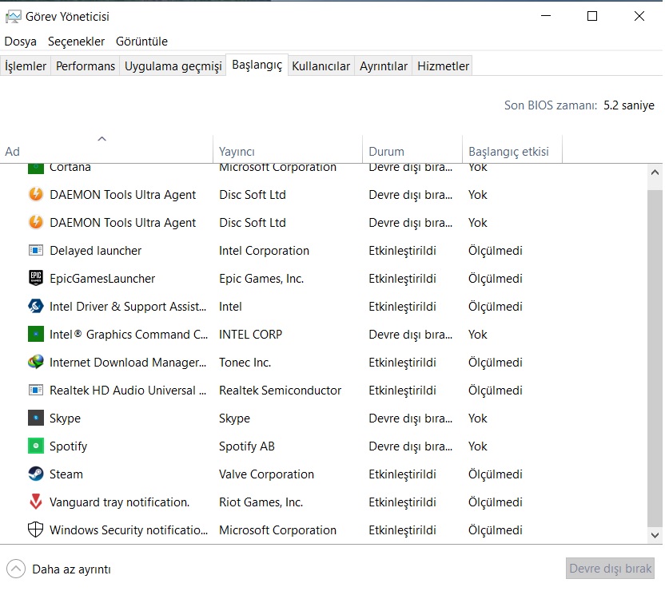Click the Valve Corporation publisher cell
The width and height of the screenshot is (665, 591).
pos(266,474)
